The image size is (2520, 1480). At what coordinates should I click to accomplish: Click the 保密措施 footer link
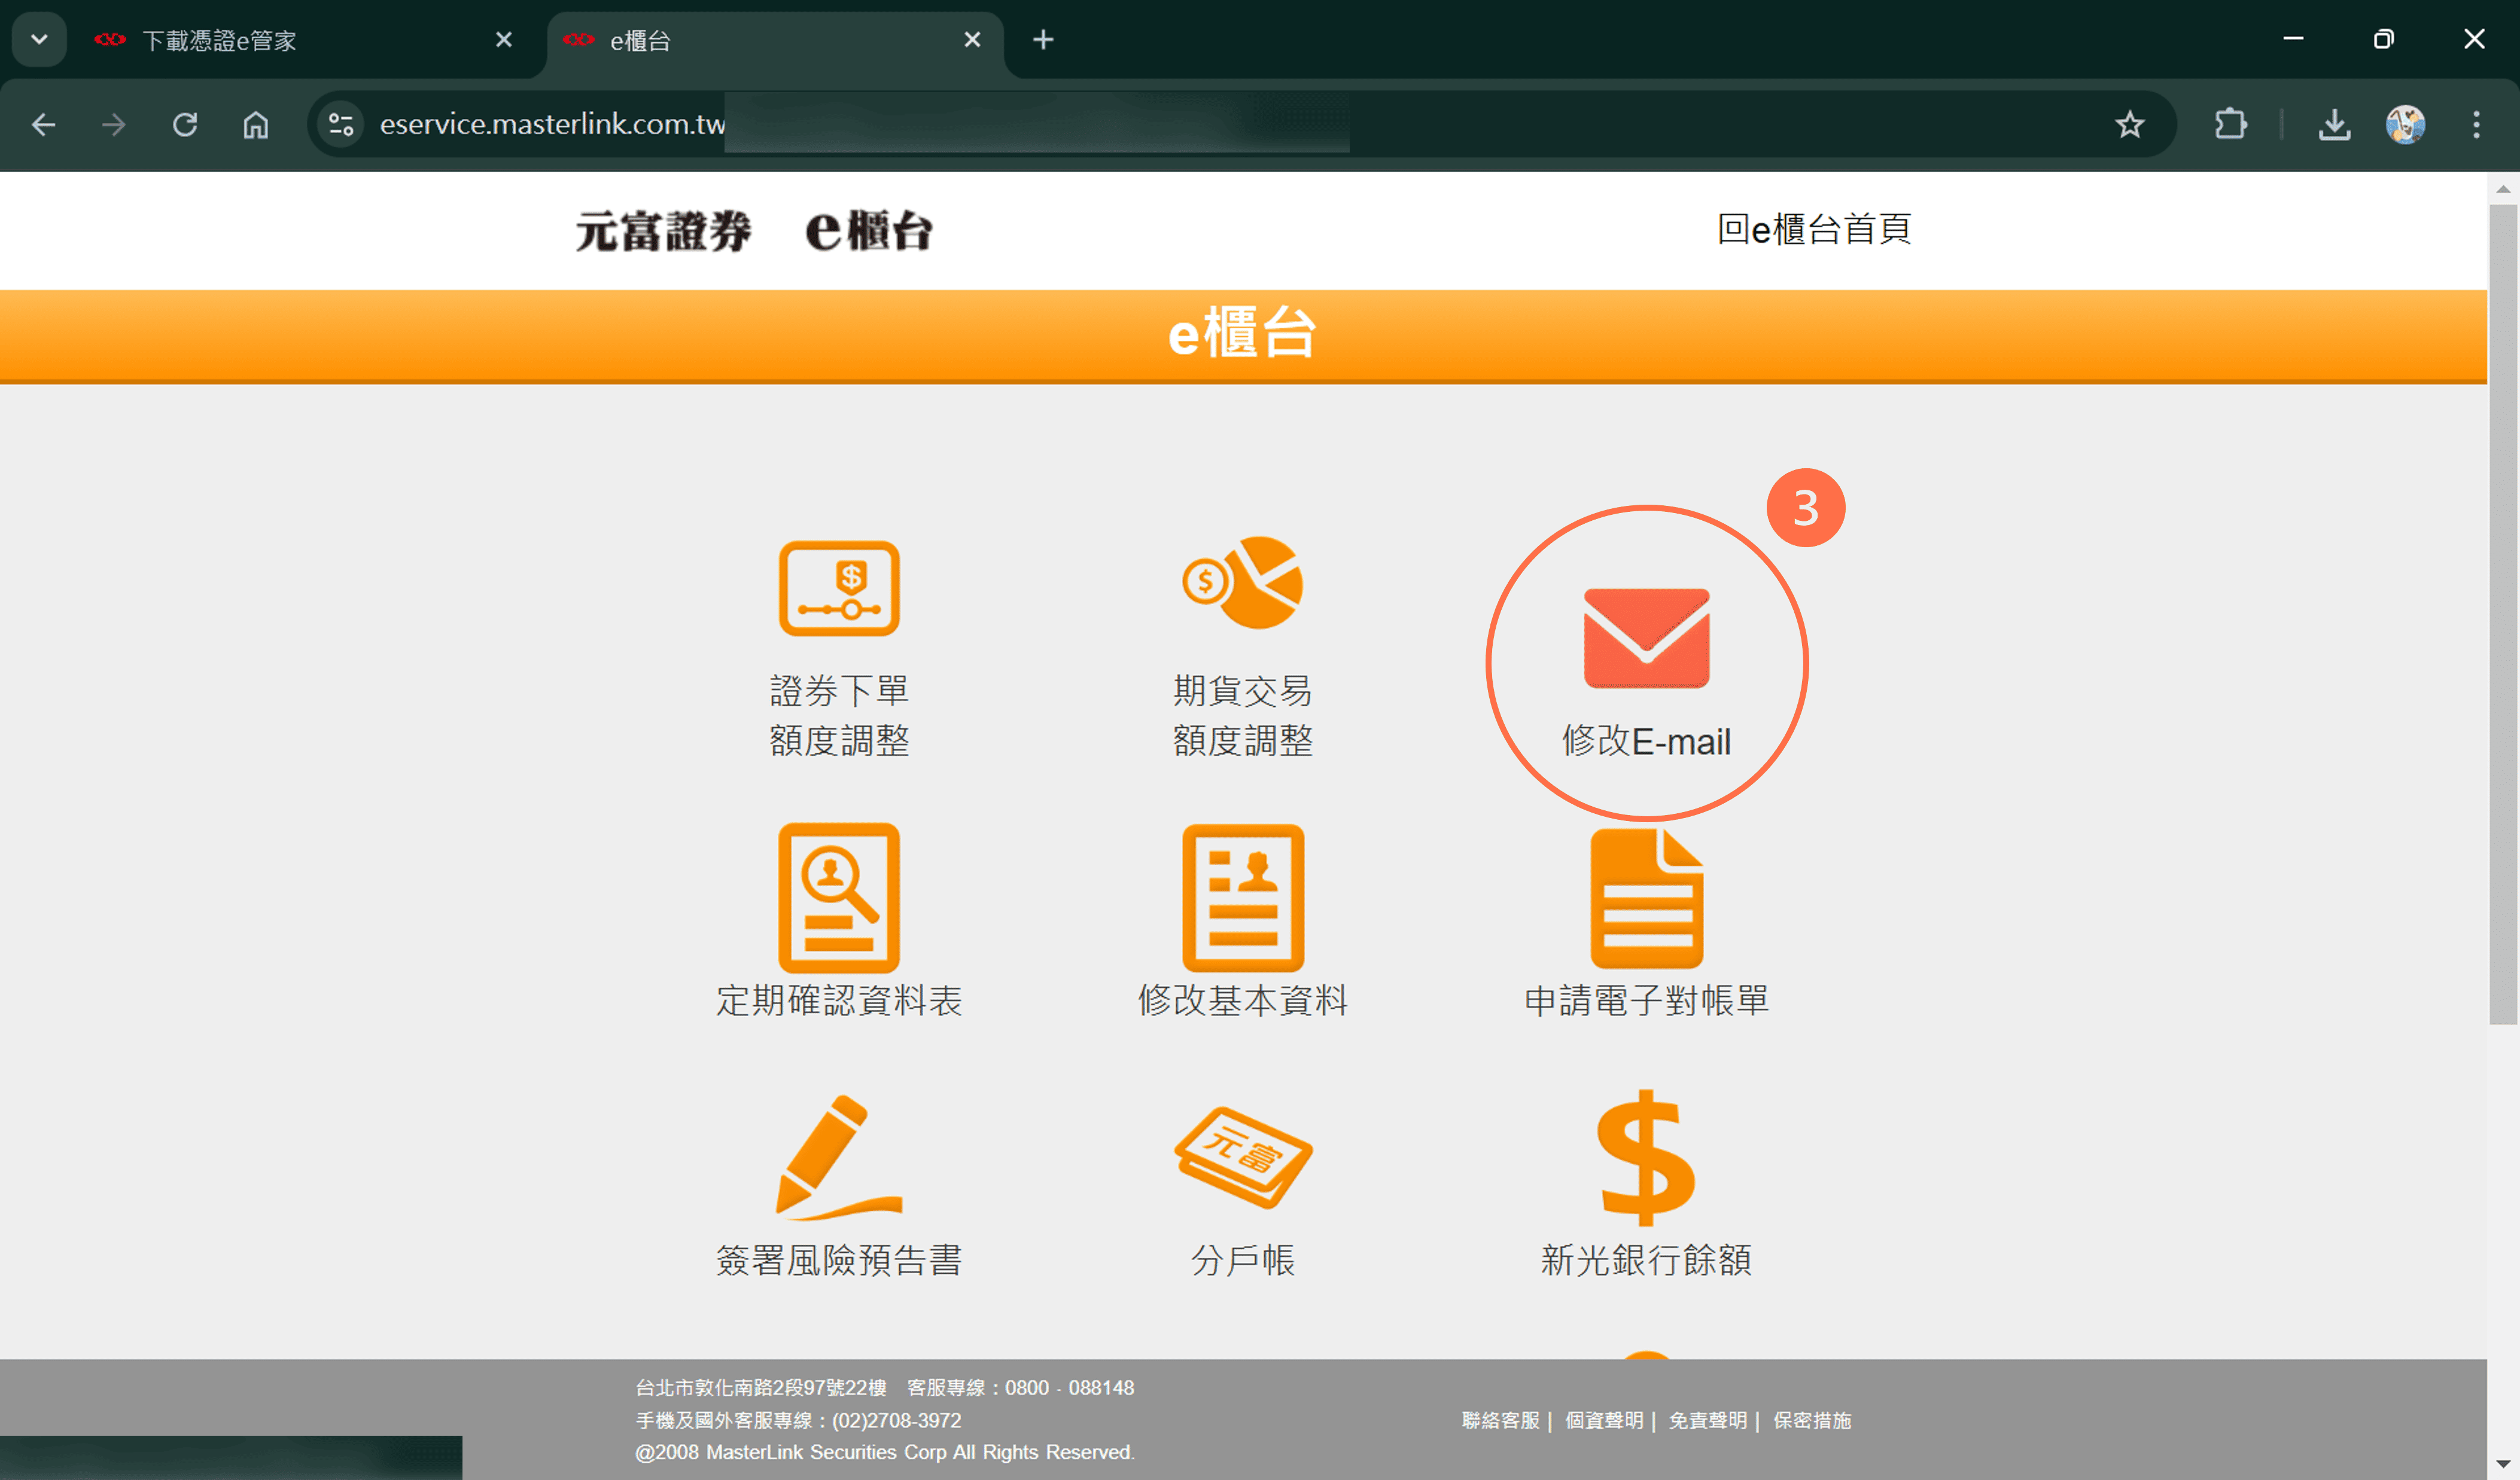click(1812, 1420)
